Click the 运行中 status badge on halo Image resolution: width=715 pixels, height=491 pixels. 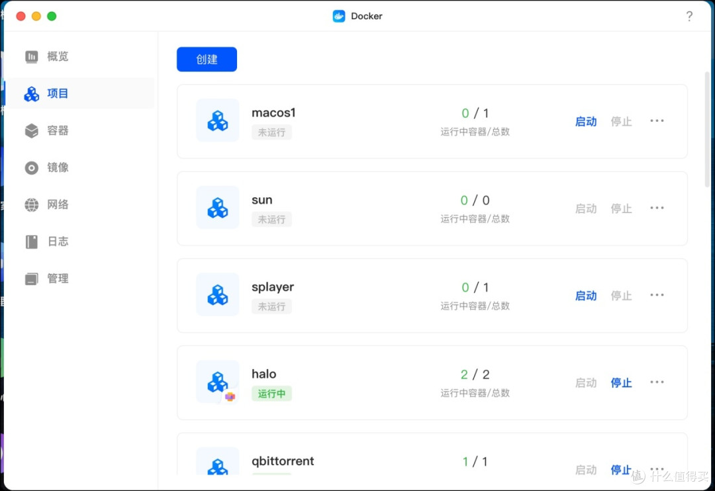(271, 394)
